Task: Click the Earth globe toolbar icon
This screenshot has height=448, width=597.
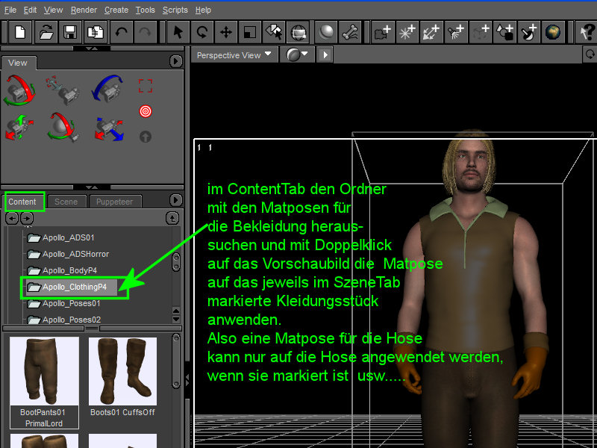Action: 553,32
